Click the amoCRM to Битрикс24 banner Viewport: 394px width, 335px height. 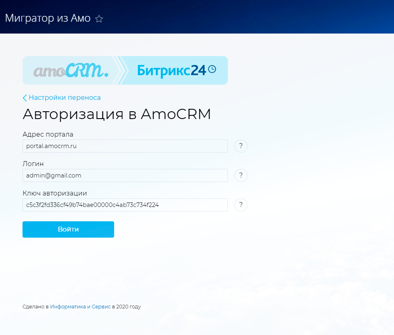125,70
